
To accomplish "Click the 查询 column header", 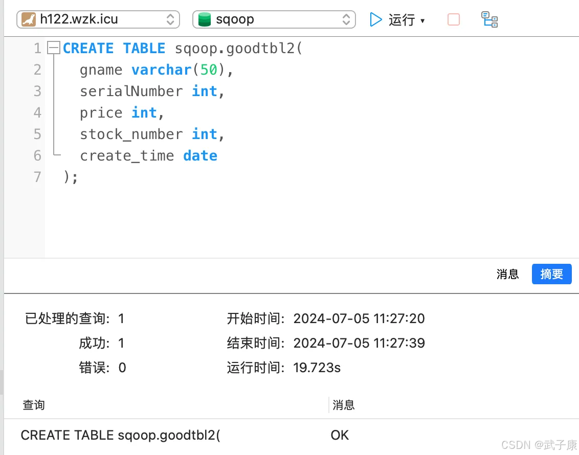I will point(33,405).
